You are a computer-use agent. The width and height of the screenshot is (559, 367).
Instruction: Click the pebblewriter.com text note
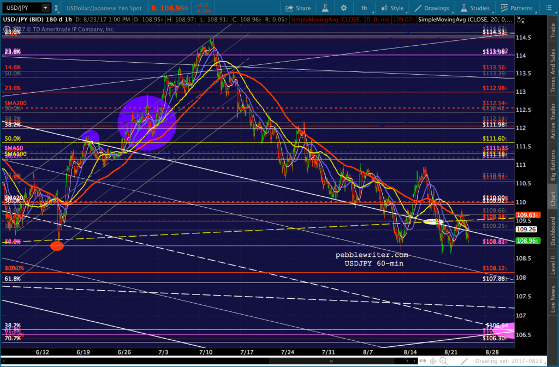(x=372, y=255)
